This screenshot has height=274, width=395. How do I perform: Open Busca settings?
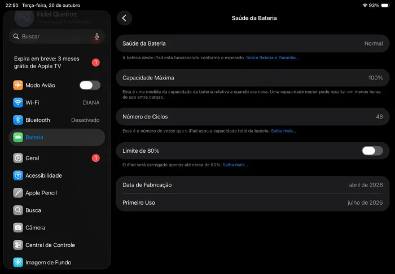(x=57, y=210)
